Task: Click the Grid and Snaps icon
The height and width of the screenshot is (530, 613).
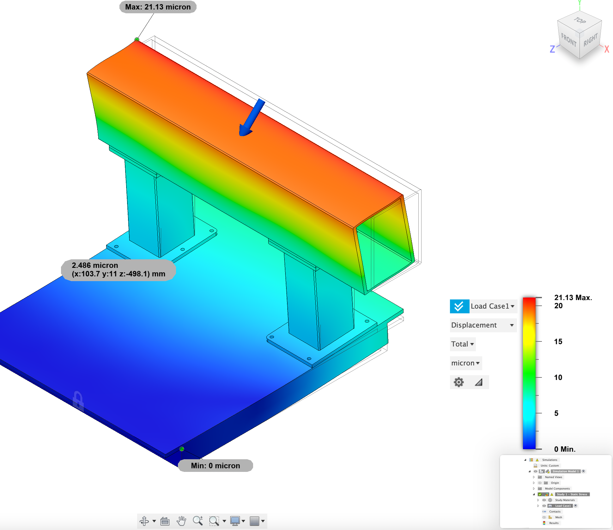Action: pyautogui.click(x=254, y=521)
